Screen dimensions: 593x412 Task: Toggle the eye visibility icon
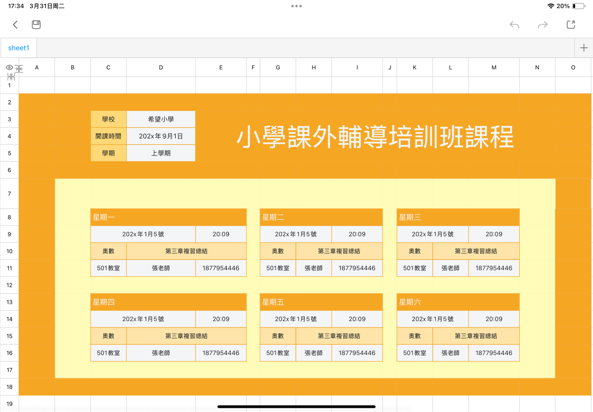pos(9,68)
